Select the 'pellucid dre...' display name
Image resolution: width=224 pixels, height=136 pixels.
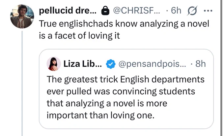coord(68,11)
